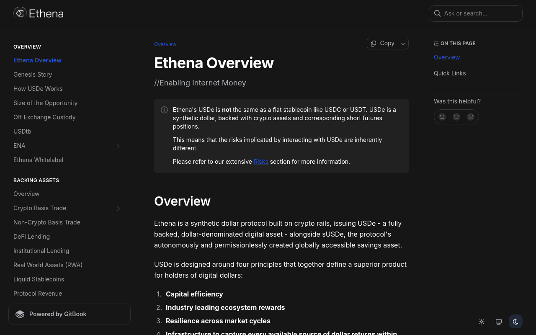Open Size of the Opportunity page
The image size is (536, 335).
point(46,103)
